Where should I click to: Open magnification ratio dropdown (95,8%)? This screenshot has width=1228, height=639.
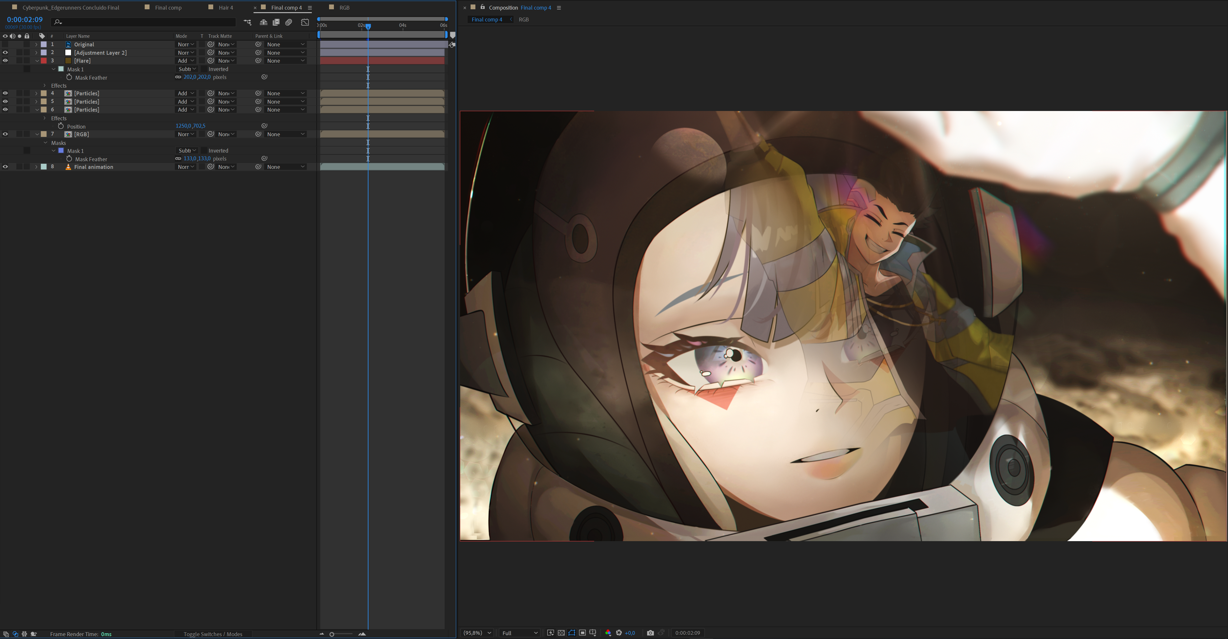[x=477, y=633]
